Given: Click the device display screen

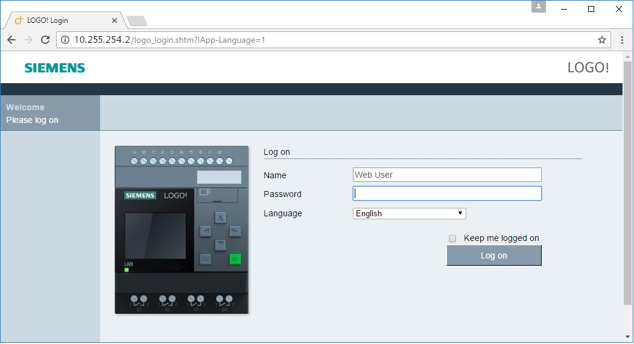Looking at the screenshot, I should [155, 236].
